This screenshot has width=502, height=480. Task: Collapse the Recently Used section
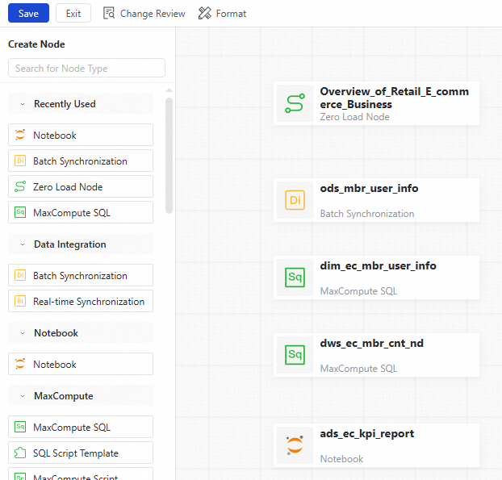click(23, 104)
